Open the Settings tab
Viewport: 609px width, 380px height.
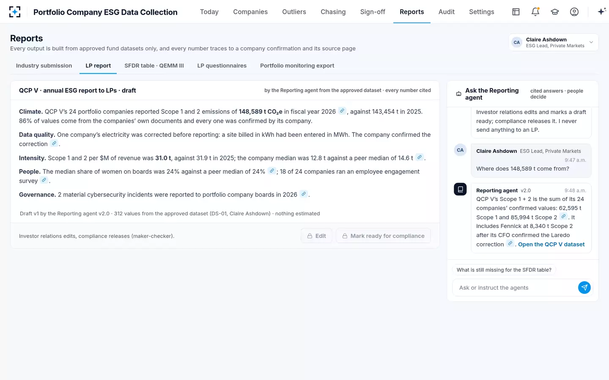pyautogui.click(x=482, y=12)
